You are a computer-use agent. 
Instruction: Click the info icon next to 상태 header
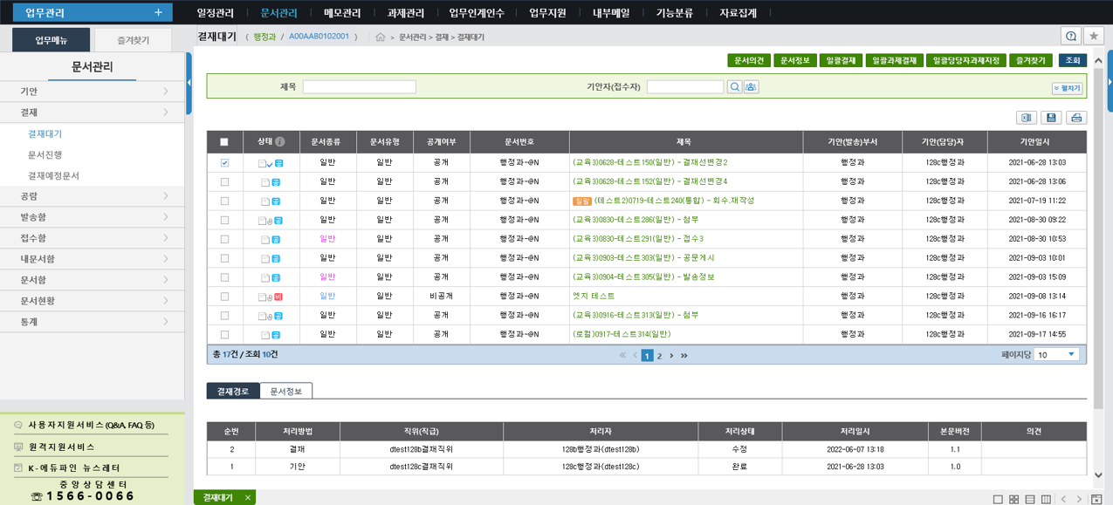[280, 141]
